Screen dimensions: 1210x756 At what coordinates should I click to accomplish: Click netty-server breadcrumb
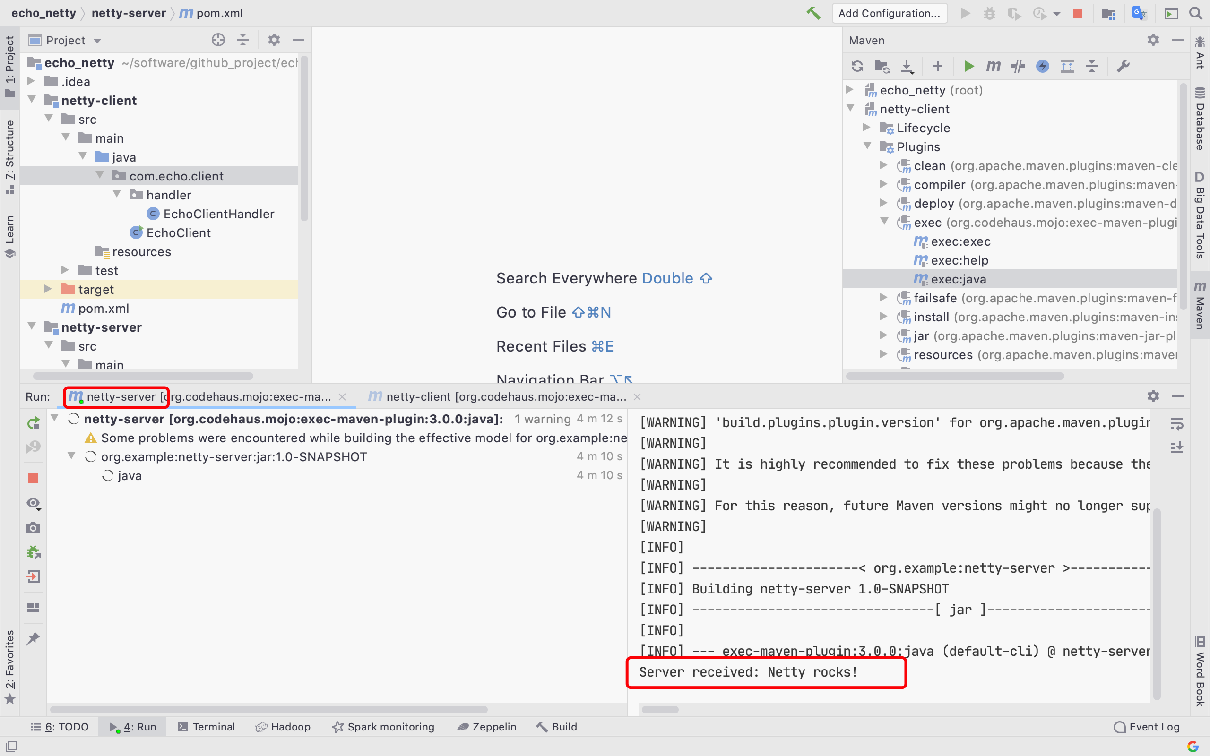[129, 13]
